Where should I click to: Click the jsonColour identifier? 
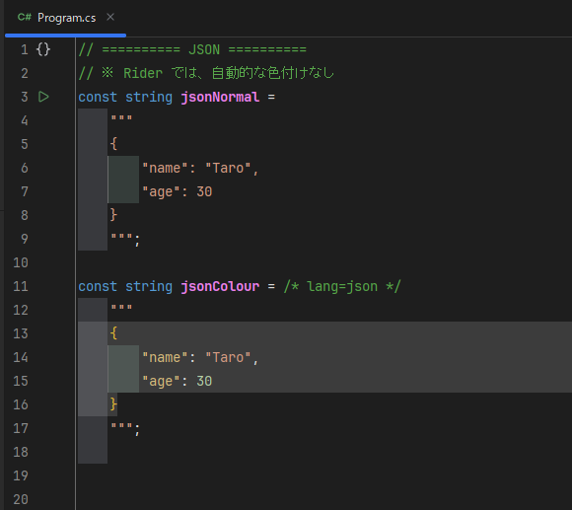(220, 286)
